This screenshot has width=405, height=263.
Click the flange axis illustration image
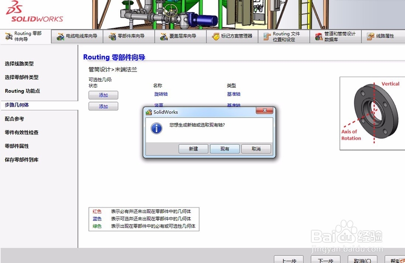click(373, 114)
